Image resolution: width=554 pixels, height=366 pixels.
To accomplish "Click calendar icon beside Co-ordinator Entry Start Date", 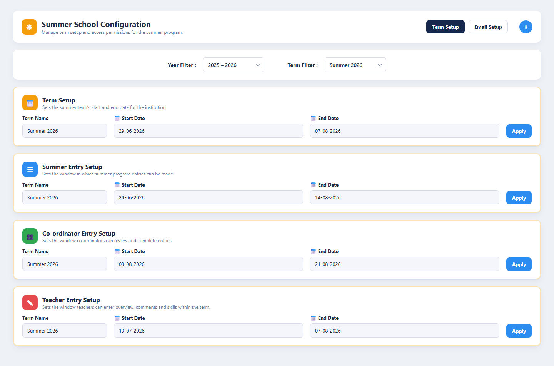I will click(117, 251).
